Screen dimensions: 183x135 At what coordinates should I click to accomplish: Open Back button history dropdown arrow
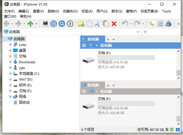pos(12,24)
